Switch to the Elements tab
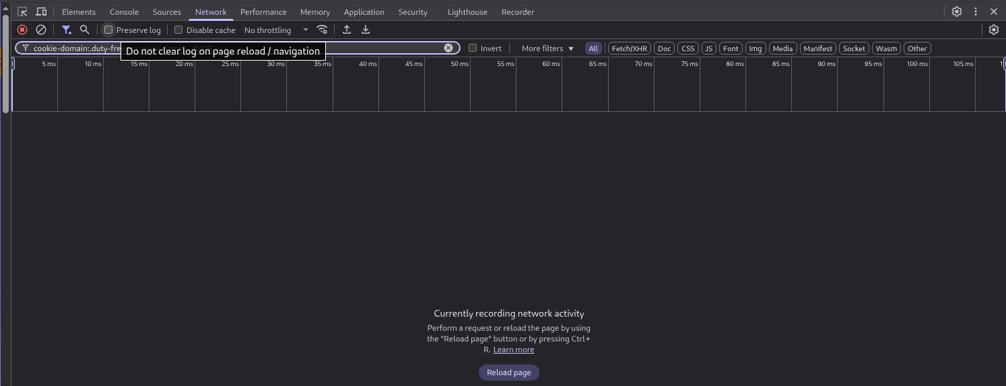 79,12
